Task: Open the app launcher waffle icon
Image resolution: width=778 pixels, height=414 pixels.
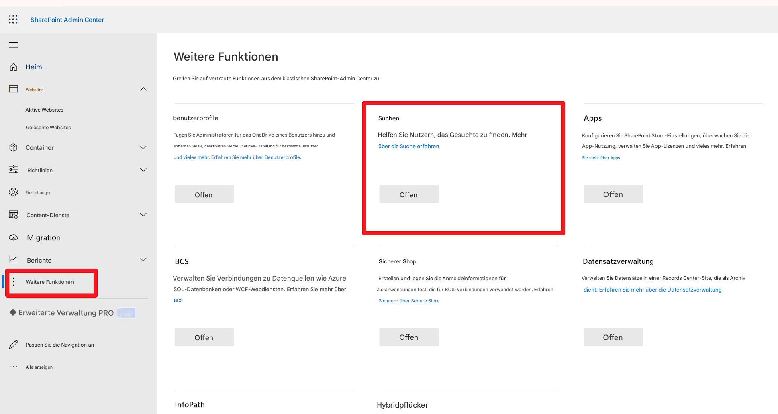Action: (13, 19)
